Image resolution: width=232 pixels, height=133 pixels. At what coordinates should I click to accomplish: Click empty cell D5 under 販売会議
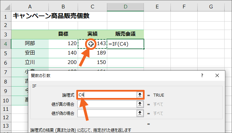pos(125,53)
